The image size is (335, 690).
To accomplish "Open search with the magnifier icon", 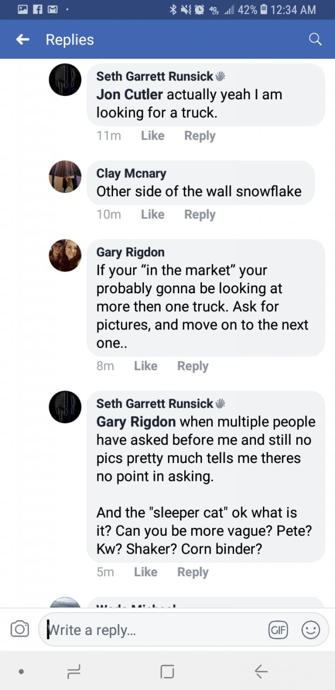I will (x=315, y=39).
